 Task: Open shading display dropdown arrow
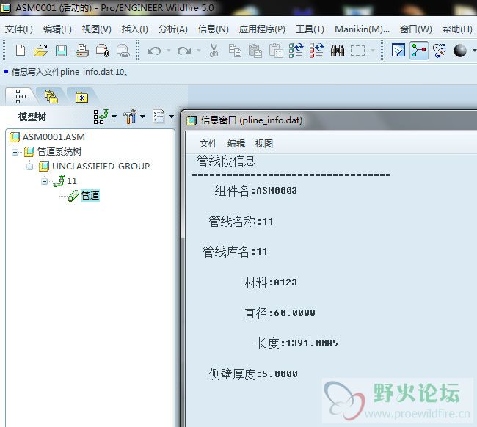[x=474, y=51]
